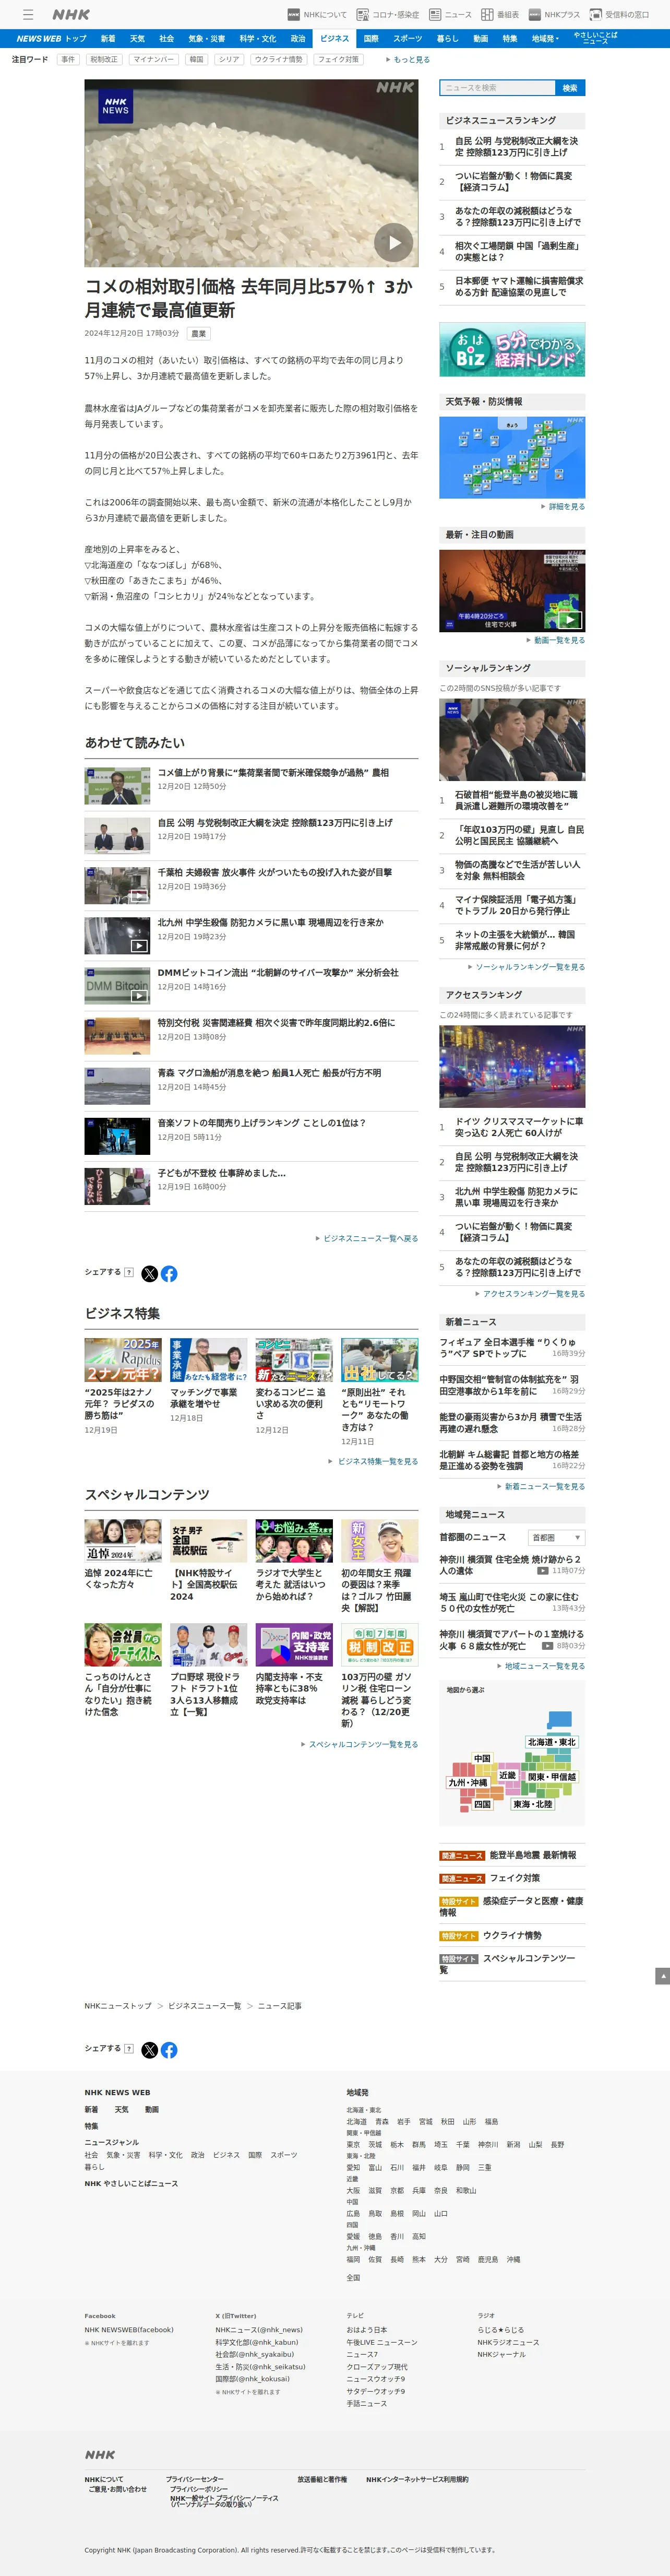Select 近畿 on the region map
Image resolution: width=670 pixels, height=2576 pixels.
coord(507,1776)
